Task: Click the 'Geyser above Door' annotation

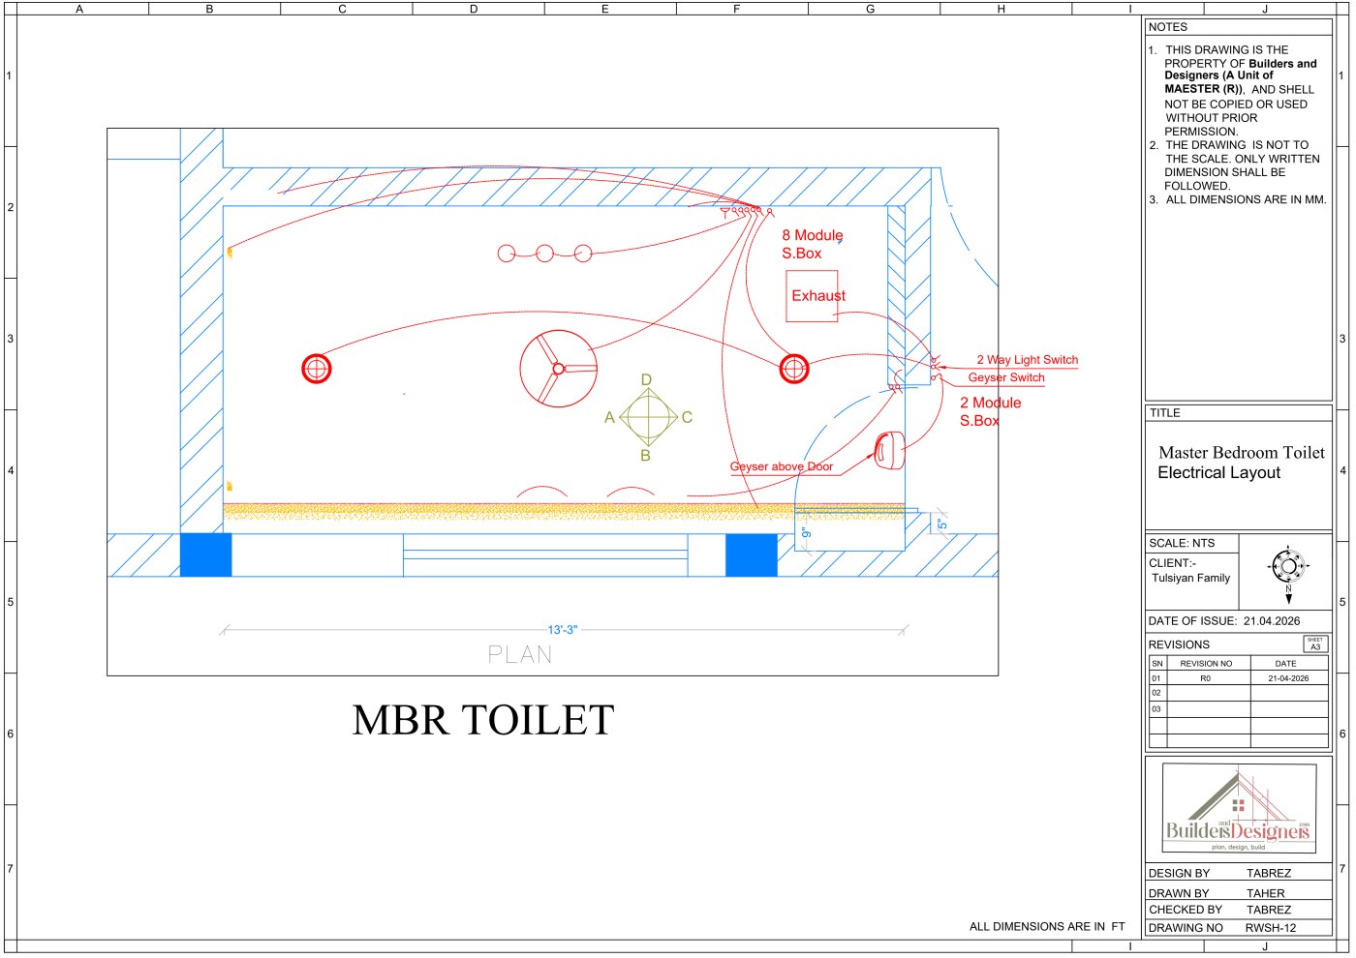Action: (x=781, y=466)
